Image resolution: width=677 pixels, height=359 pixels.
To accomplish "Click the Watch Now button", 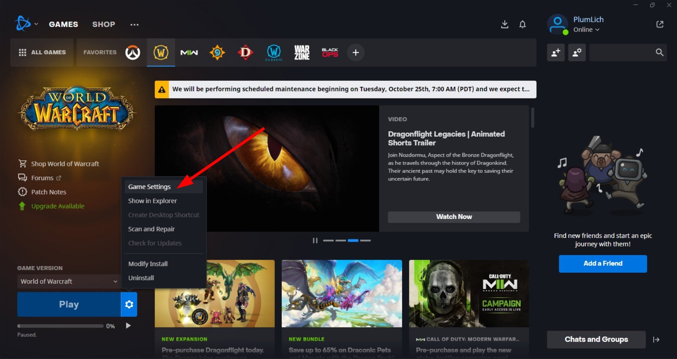I will (454, 217).
